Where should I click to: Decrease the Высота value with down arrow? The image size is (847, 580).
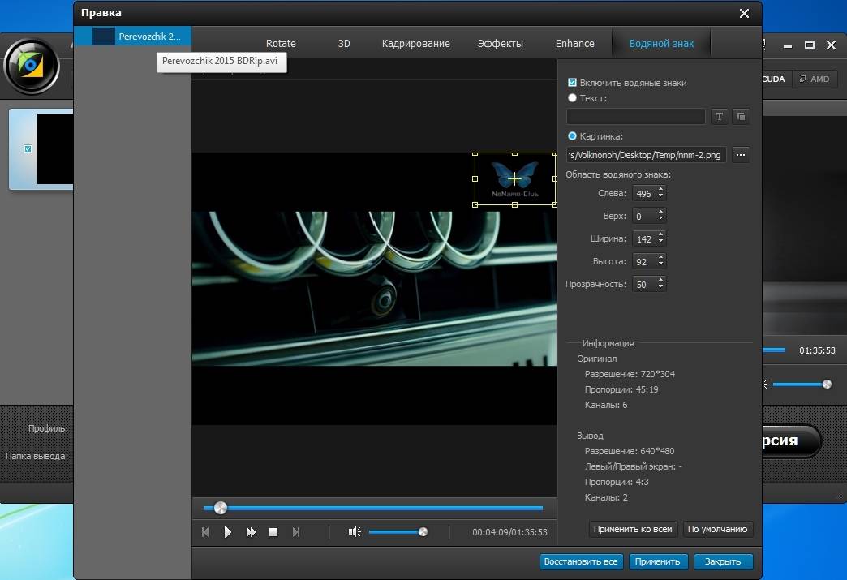pyautogui.click(x=660, y=264)
